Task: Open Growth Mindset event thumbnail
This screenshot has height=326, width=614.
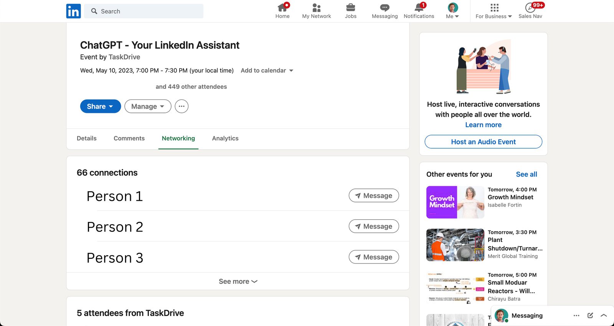Action: click(x=455, y=202)
